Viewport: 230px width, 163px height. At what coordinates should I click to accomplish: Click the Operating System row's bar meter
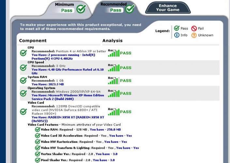pos(114,93)
